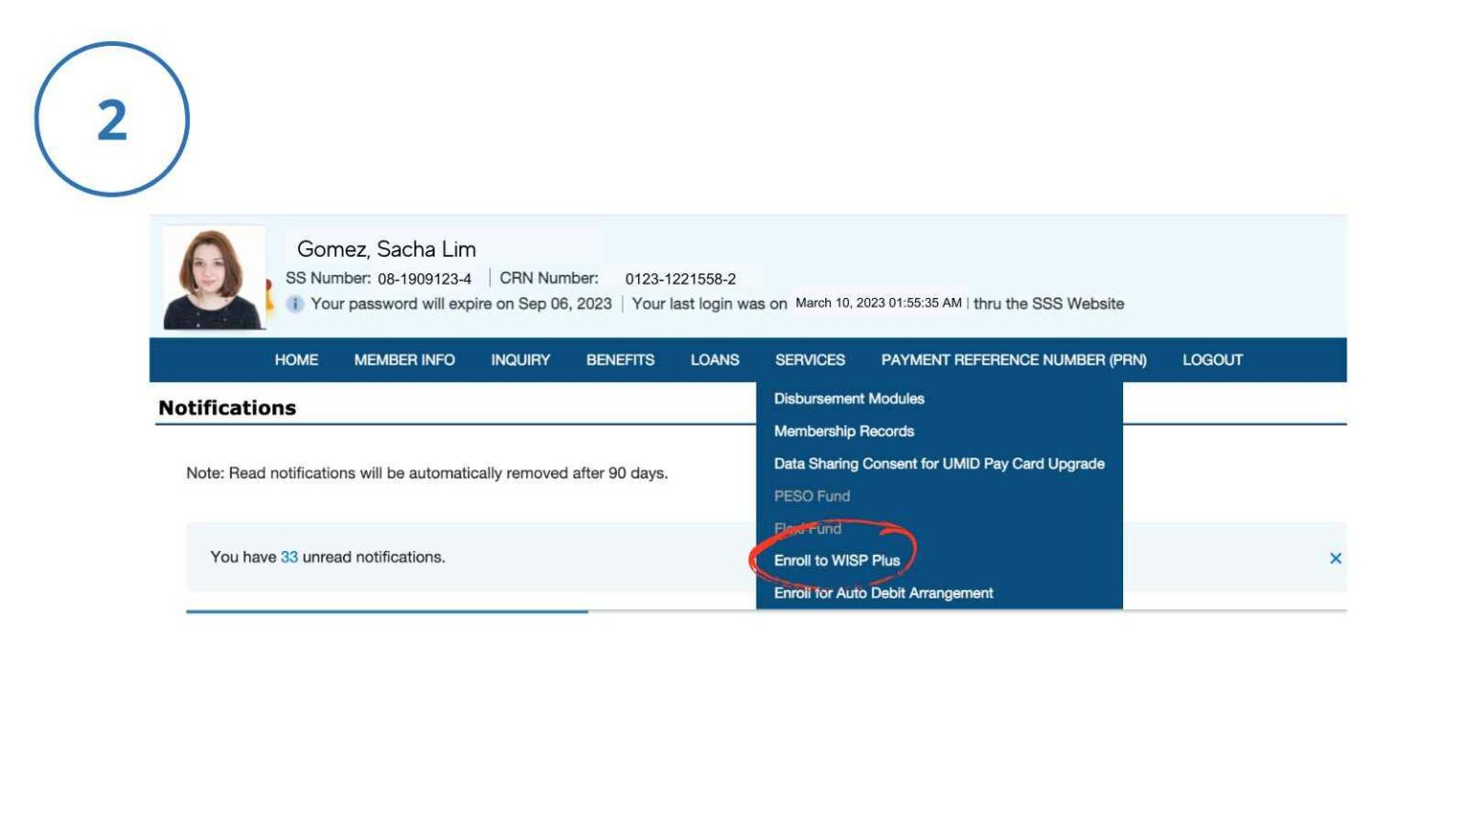Open the MEMBER INFO section
The height and width of the screenshot is (825, 1467).
click(x=405, y=360)
